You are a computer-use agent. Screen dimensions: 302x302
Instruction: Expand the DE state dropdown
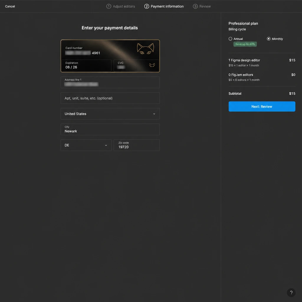click(x=86, y=145)
